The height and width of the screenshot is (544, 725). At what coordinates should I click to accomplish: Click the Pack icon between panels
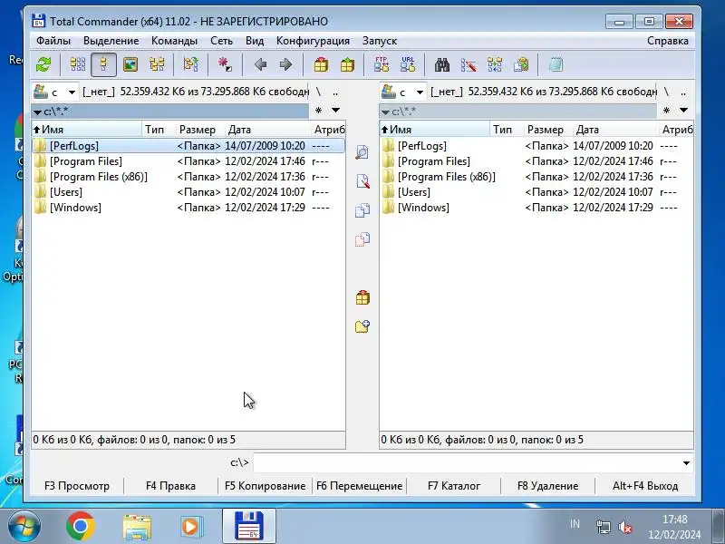362,297
